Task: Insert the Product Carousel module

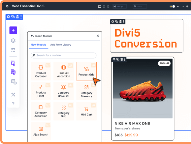Action: click(41, 71)
